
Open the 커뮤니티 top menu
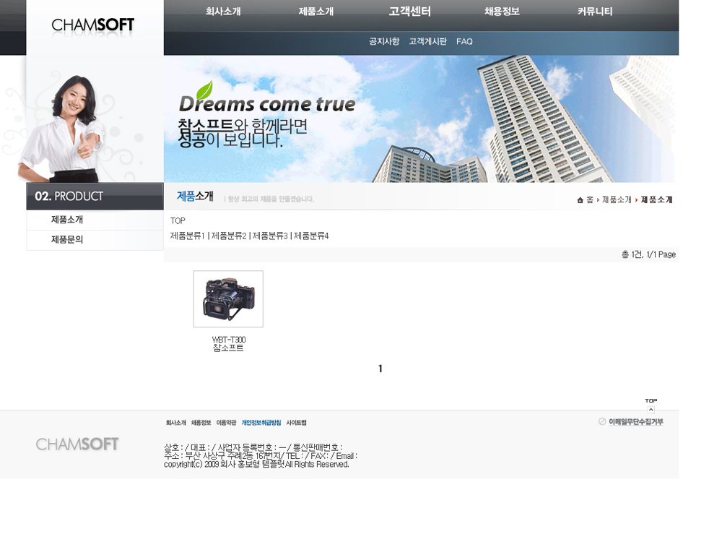[595, 12]
